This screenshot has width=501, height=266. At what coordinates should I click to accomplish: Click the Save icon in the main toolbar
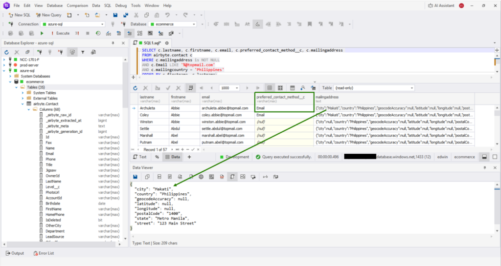point(115,15)
